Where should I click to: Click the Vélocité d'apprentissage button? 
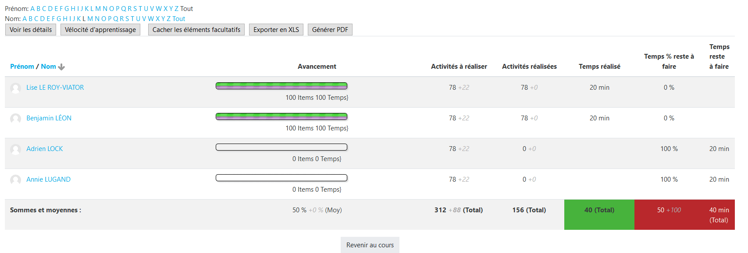100,30
